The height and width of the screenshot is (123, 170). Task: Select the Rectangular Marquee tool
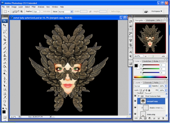[x=5, y=29]
